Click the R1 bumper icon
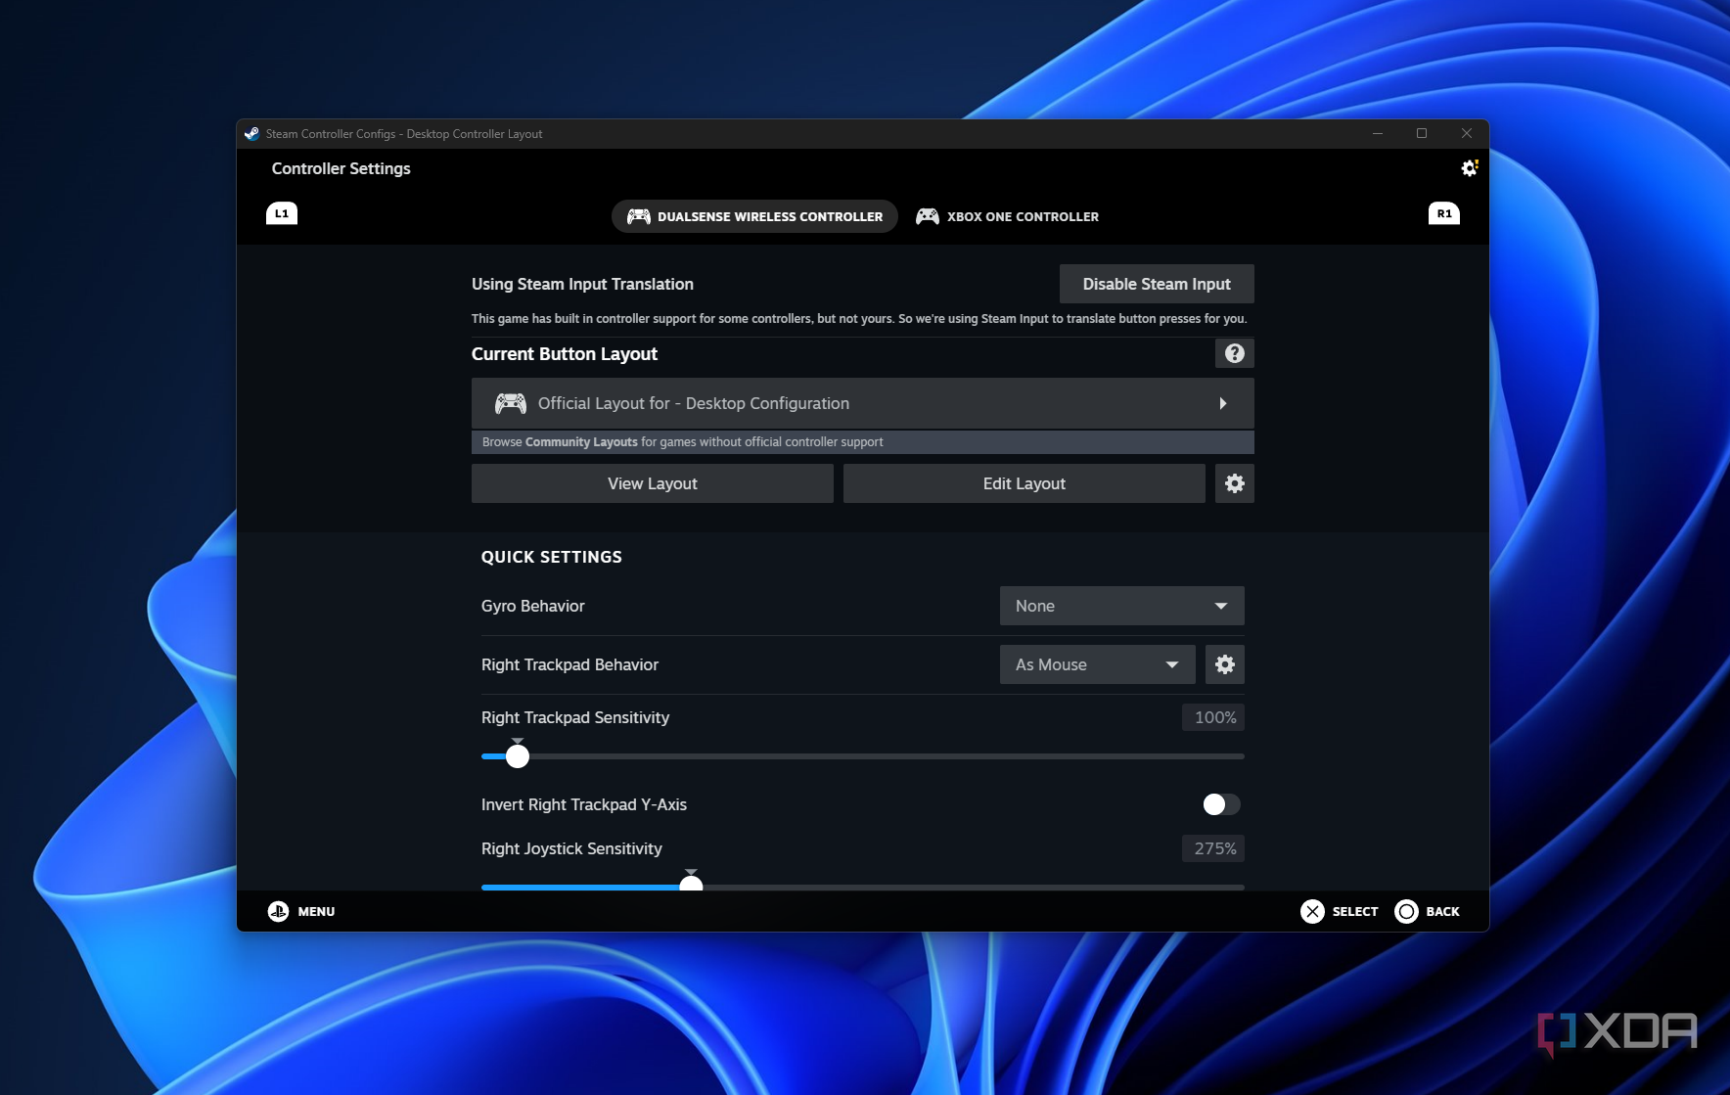The width and height of the screenshot is (1730, 1095). click(x=1444, y=213)
